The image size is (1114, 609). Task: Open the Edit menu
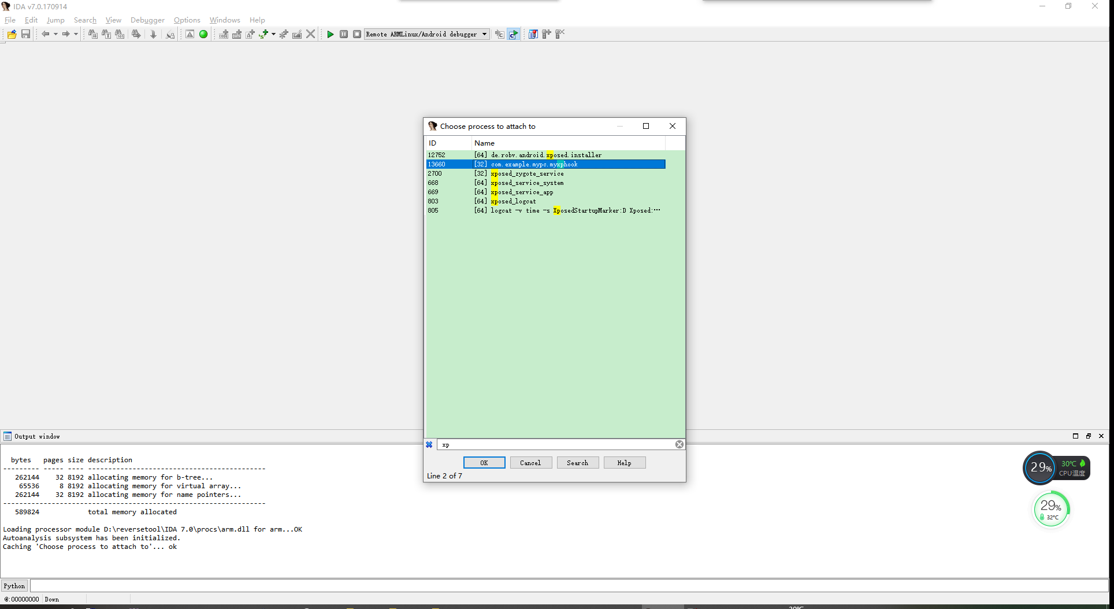31,20
